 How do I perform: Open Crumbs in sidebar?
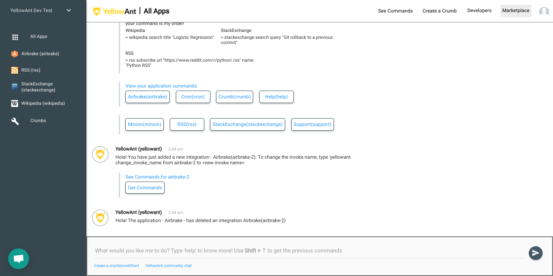(38, 121)
